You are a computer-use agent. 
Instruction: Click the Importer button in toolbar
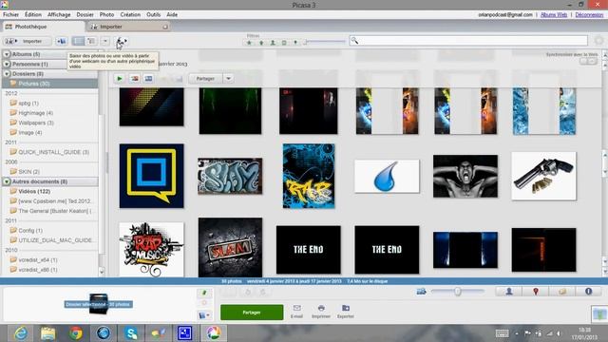click(x=28, y=41)
